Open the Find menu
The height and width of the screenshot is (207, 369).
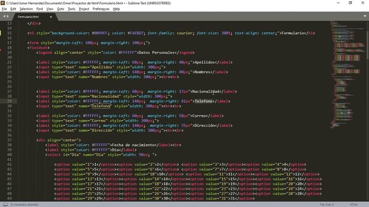[x=40, y=9]
